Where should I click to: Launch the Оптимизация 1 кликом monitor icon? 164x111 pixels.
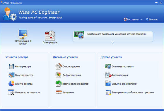pos(23,34)
